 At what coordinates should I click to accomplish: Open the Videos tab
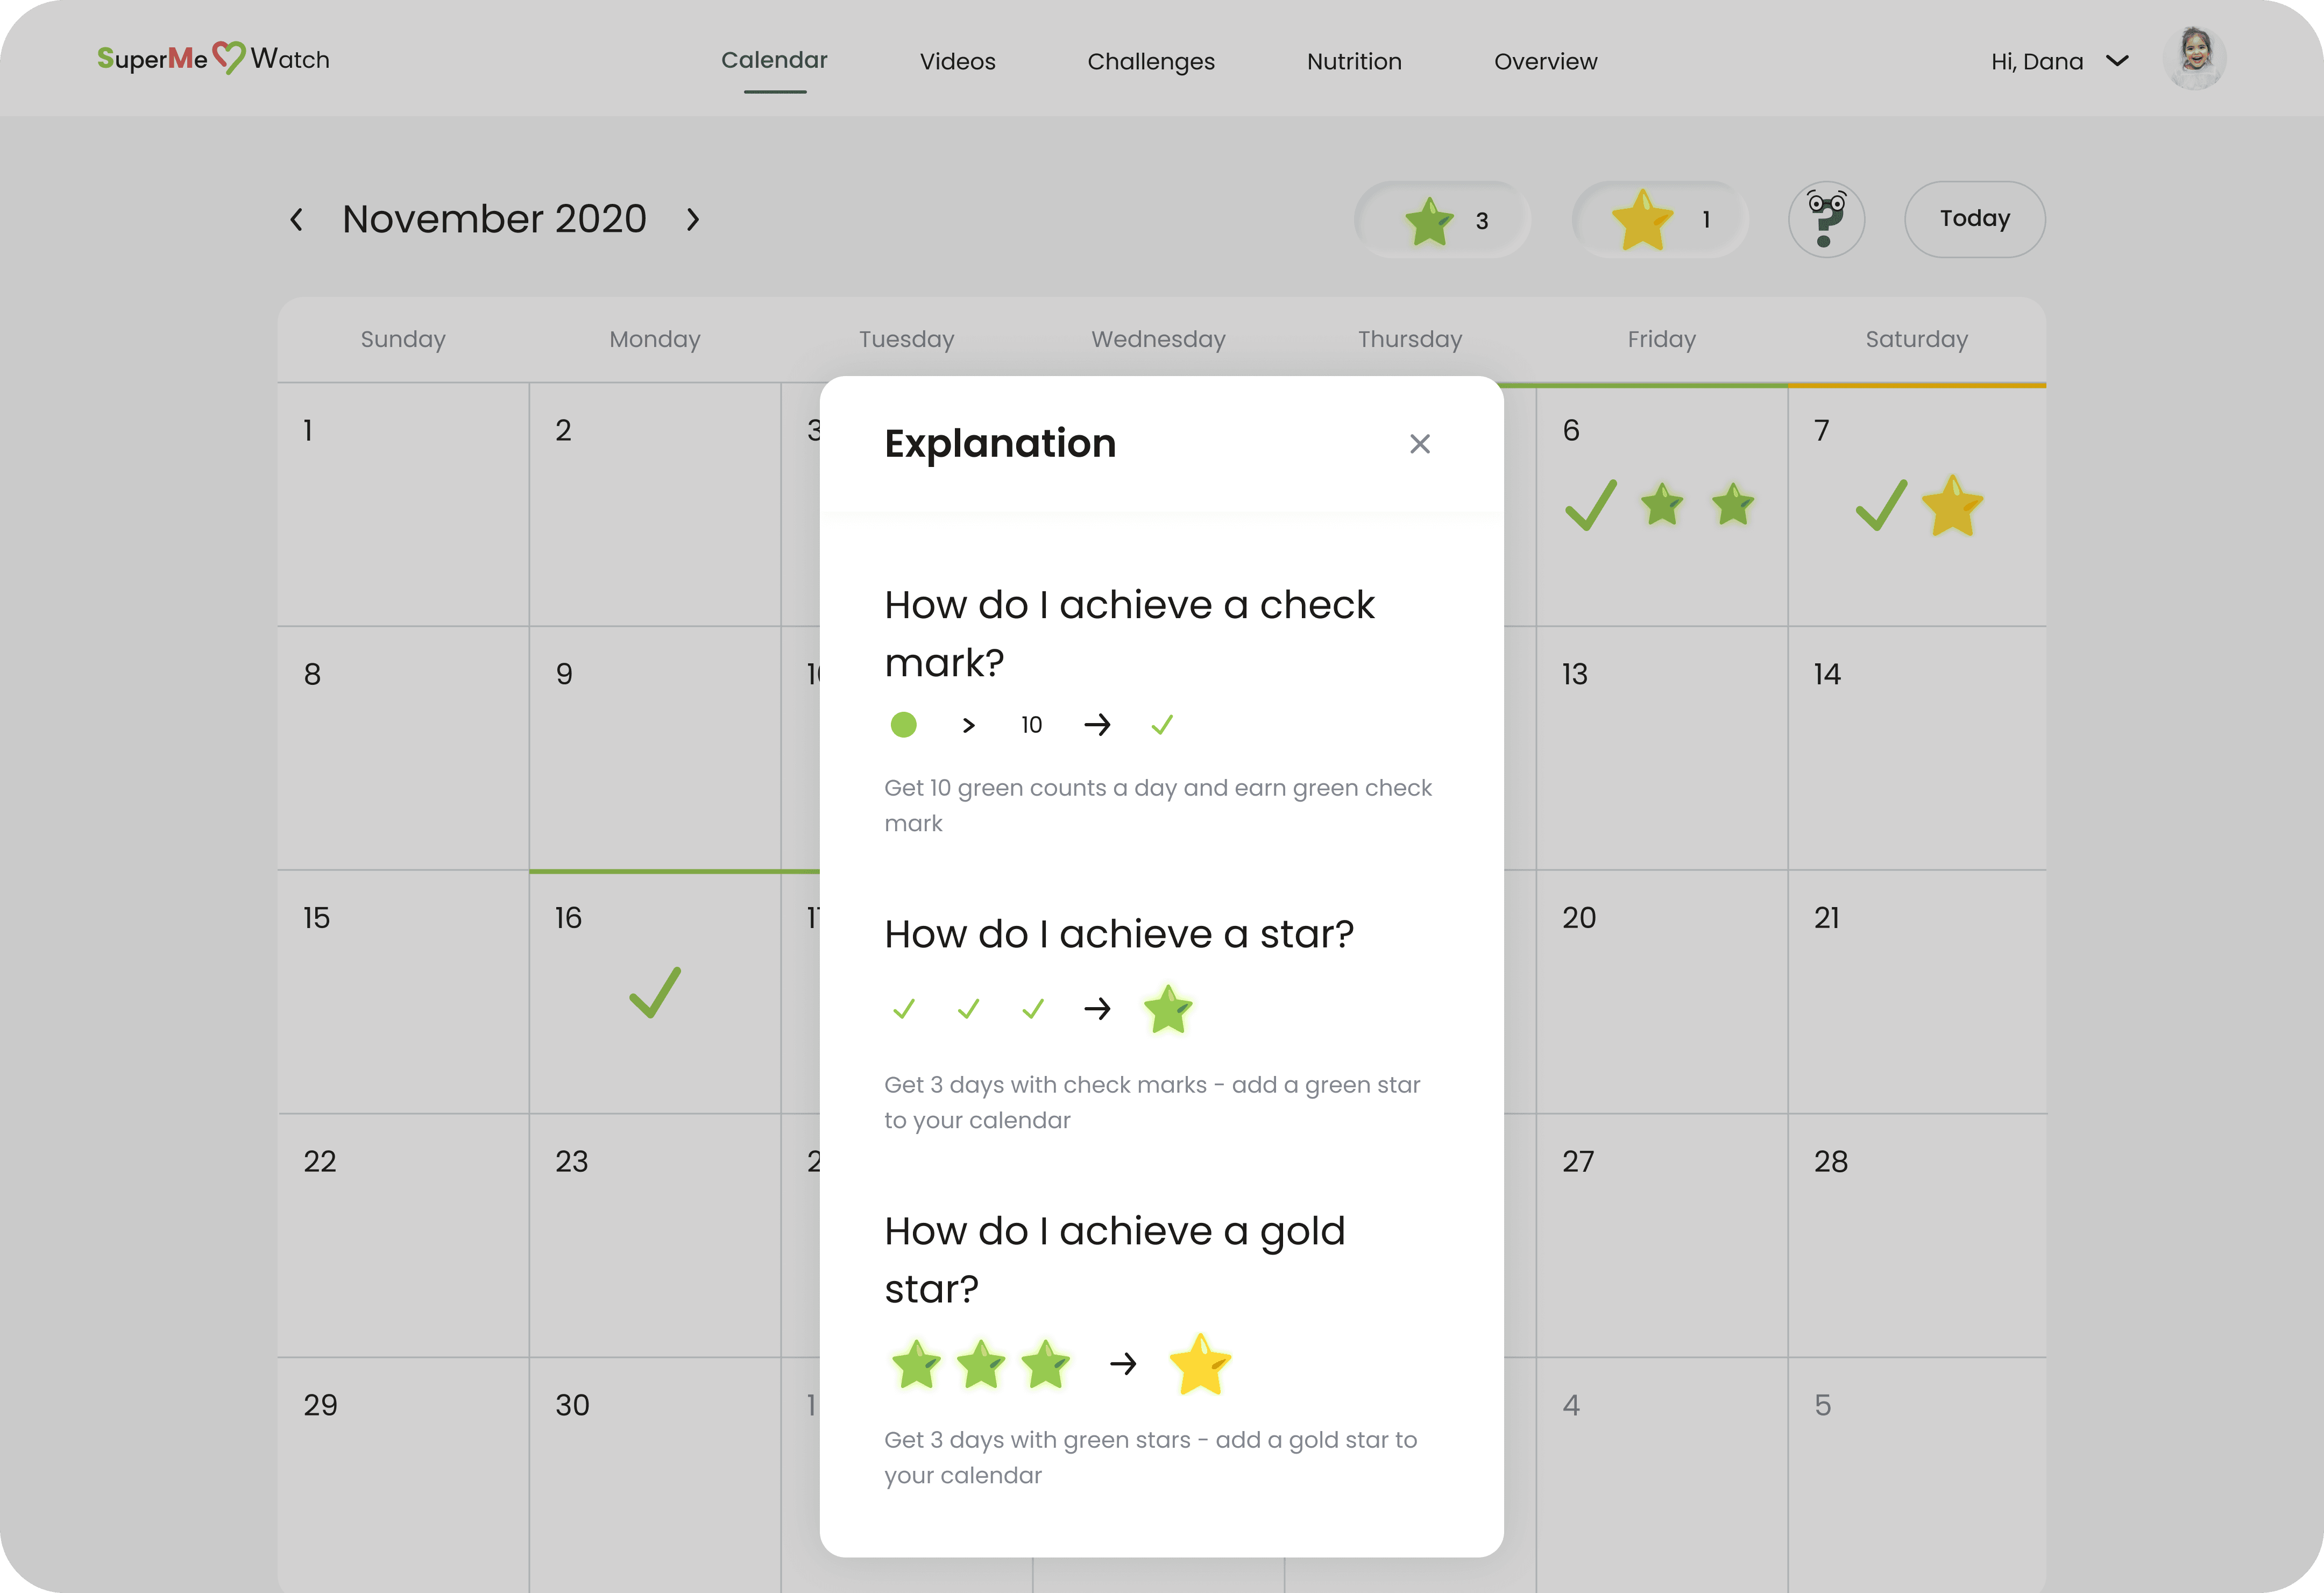pyautogui.click(x=957, y=62)
